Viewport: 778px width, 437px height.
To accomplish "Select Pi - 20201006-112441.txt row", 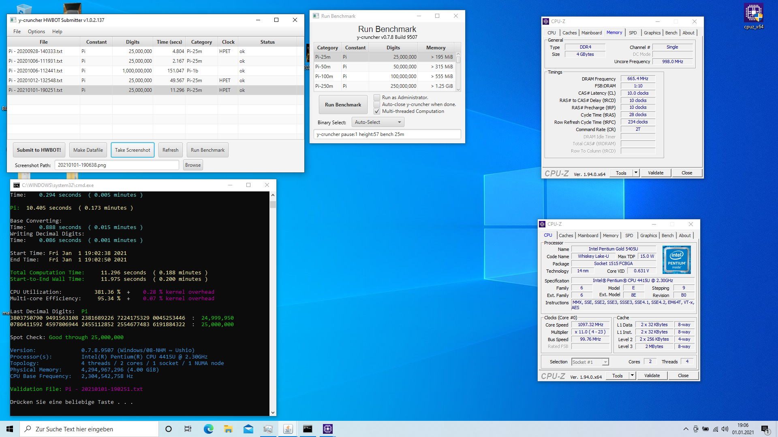I will pos(155,71).
